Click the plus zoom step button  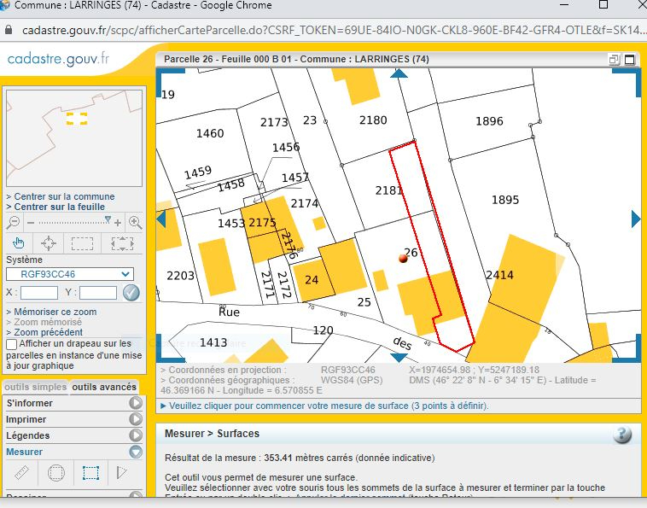(x=118, y=223)
